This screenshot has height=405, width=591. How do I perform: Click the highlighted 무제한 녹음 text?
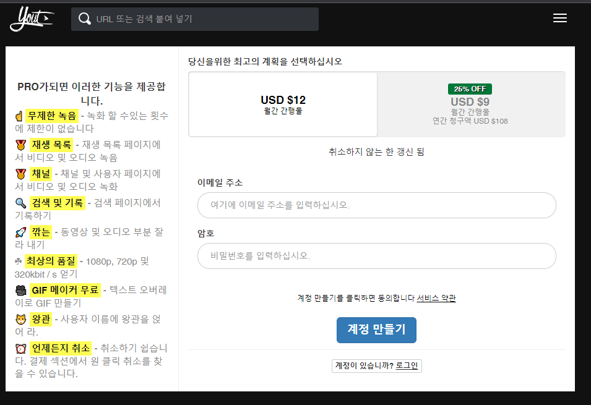click(52, 116)
